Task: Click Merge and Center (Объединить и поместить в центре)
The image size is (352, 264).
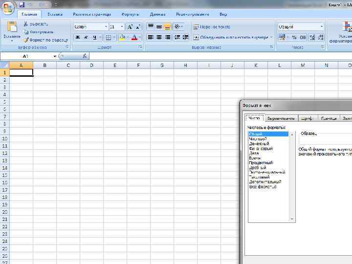Action: click(231, 37)
